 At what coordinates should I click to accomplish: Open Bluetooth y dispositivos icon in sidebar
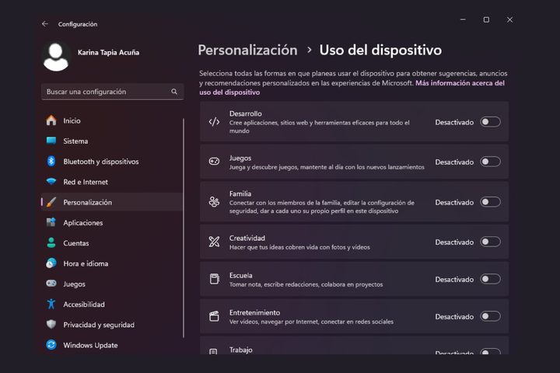click(x=51, y=162)
